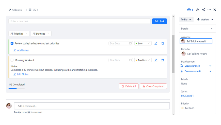Click the share icon in header
Image resolution: width=221 pixels, height=125 pixels.
pos(203,10)
